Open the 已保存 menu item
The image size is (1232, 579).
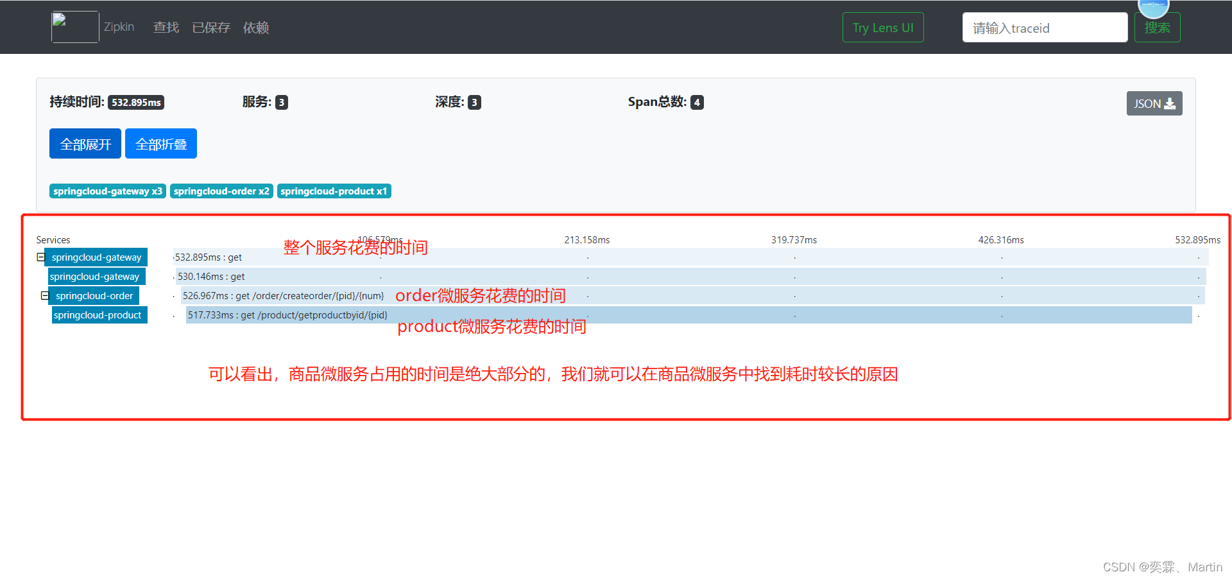click(211, 28)
